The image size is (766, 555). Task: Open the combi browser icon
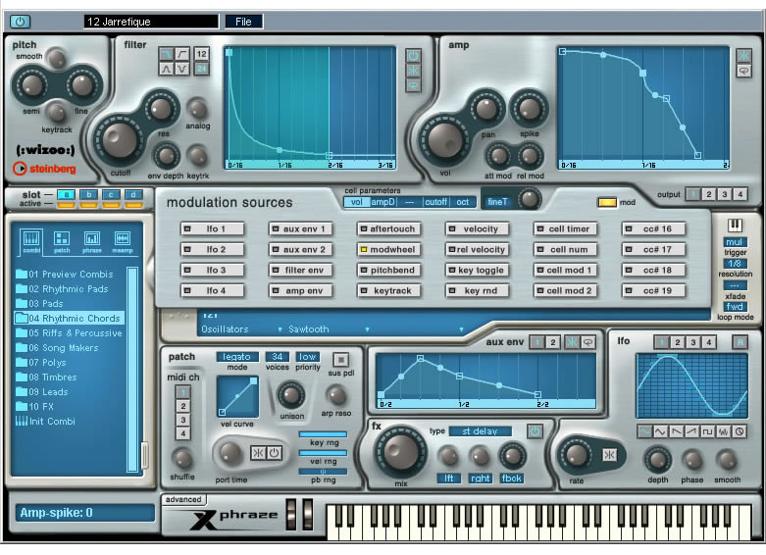point(31,241)
